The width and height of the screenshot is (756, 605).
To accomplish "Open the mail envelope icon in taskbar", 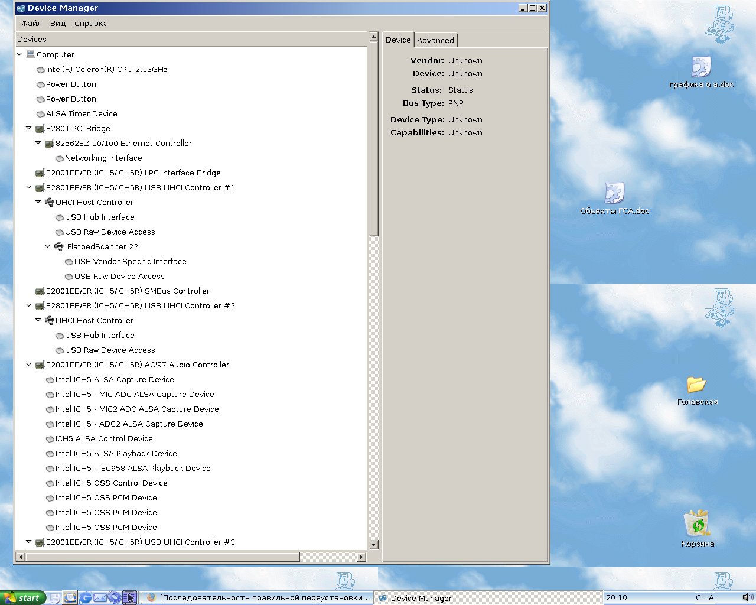I will click(100, 598).
